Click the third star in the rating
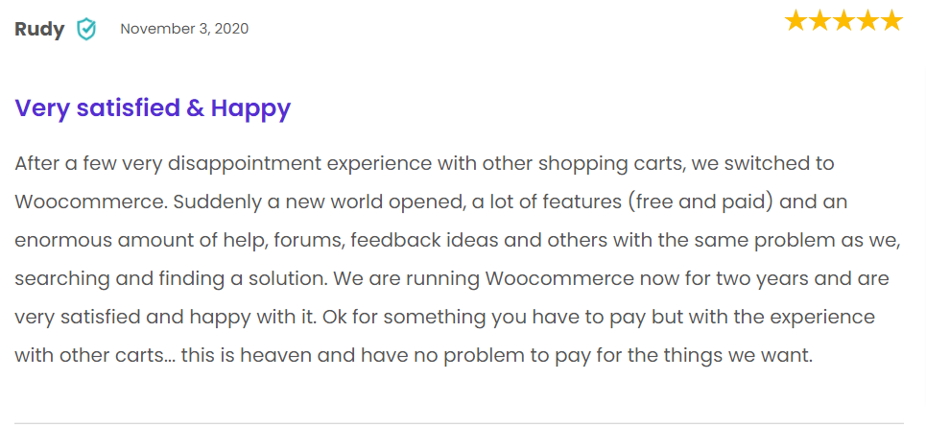This screenshot has height=427, width=926. [x=844, y=21]
